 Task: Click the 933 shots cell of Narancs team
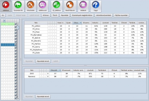pyautogui.click(x=90, y=77)
